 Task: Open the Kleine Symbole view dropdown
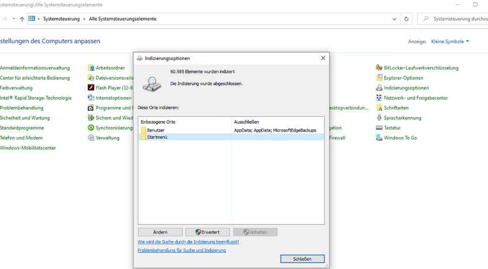click(x=450, y=41)
